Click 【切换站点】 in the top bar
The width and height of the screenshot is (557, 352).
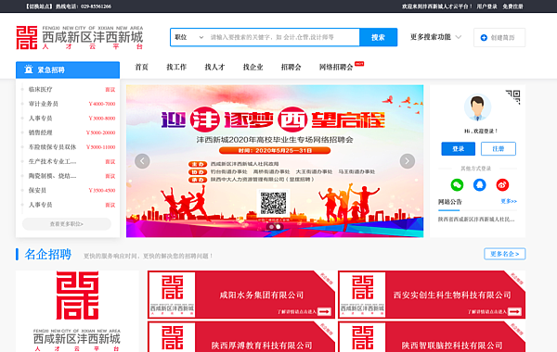tap(39, 6)
